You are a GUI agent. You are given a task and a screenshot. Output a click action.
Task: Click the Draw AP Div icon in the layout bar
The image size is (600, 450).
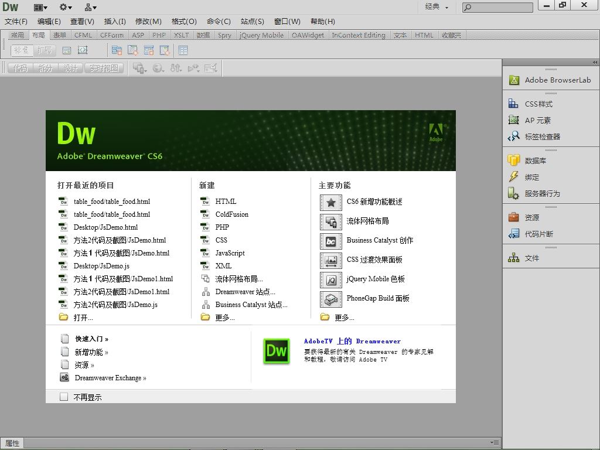pyautogui.click(x=83, y=50)
